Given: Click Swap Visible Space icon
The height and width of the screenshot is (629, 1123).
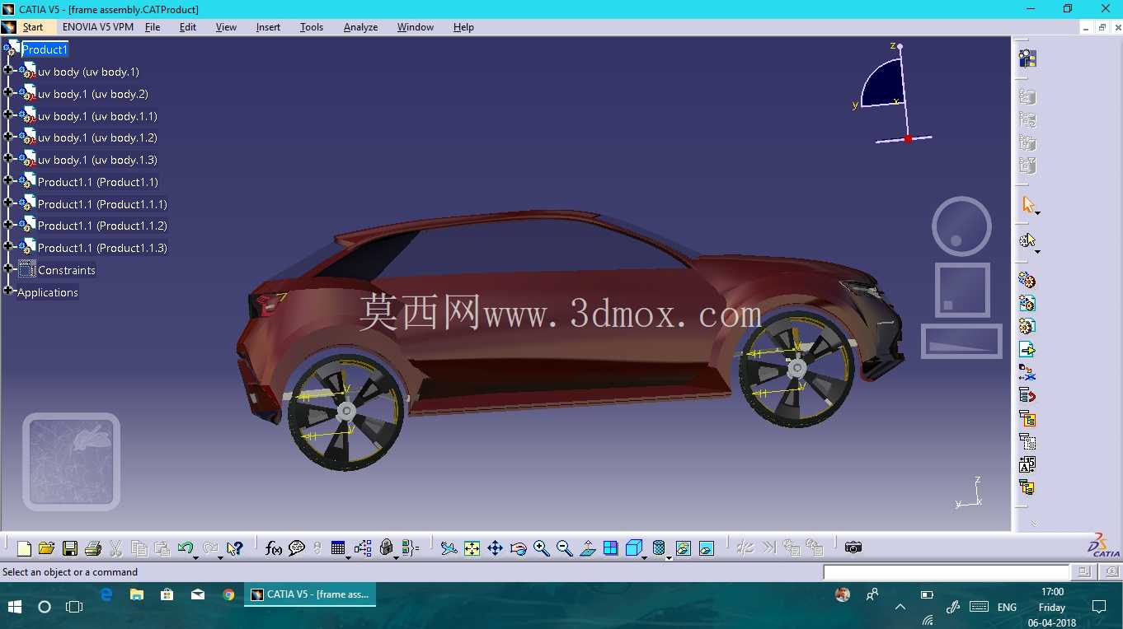Looking at the screenshot, I should (707, 548).
